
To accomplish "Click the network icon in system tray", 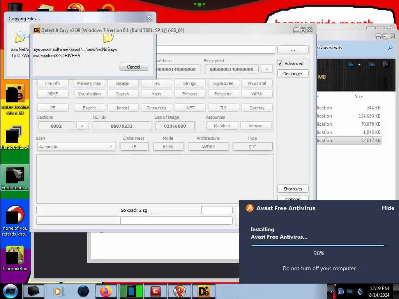I will pos(350,291).
